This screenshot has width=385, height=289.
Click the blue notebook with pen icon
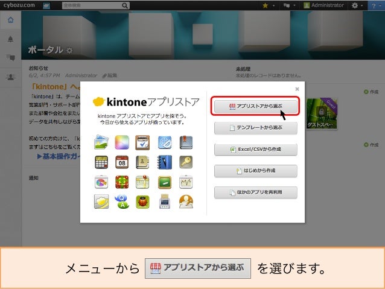pos(165,162)
